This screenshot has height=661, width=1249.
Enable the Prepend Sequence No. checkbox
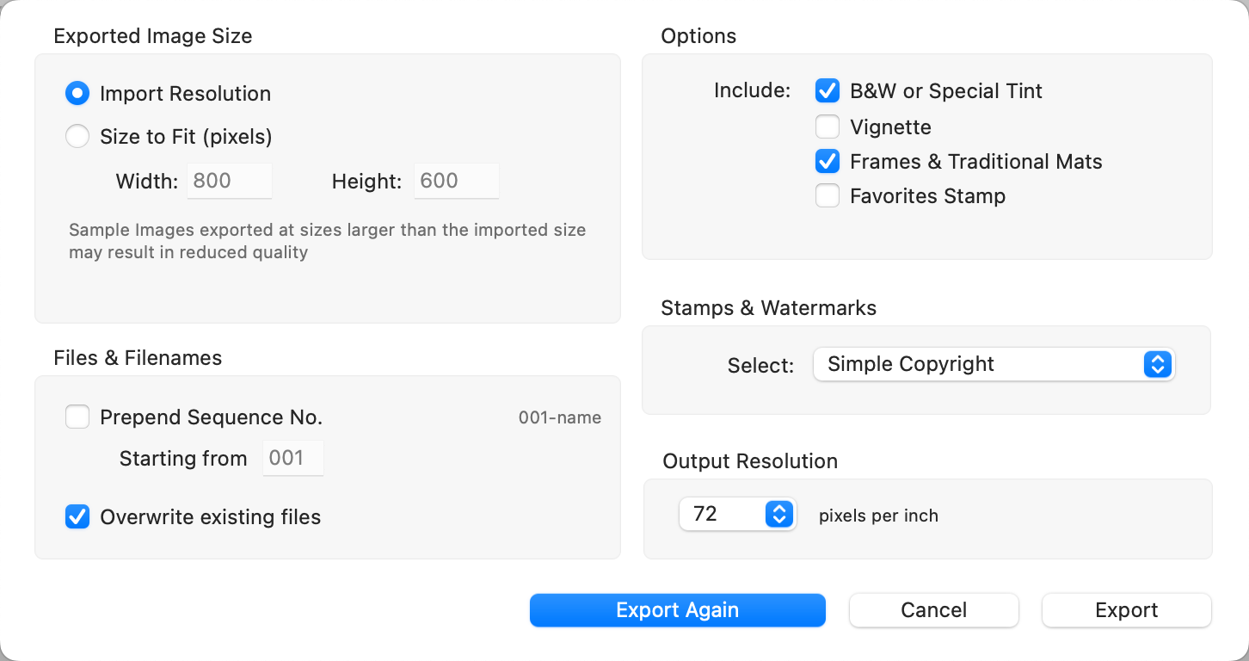click(x=77, y=417)
